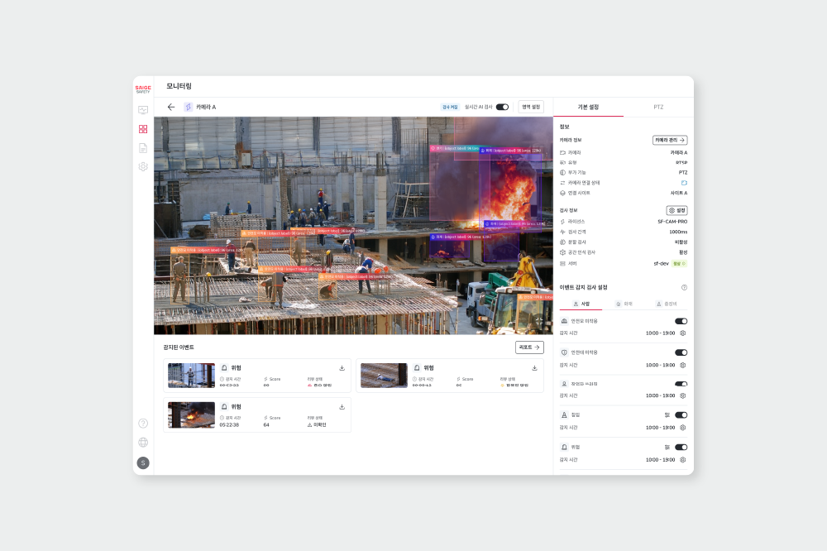This screenshot has width=827, height=551.
Task: Click the 카메라 관리 button
Action: click(670, 141)
